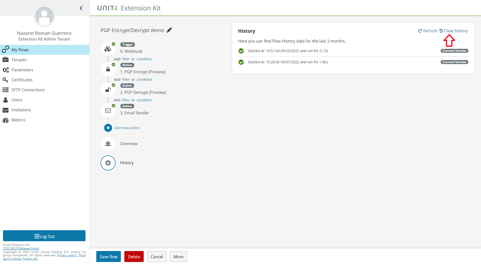The image size is (481, 264).
Task: Select the Email Sender envelope icon
Action: (108, 110)
